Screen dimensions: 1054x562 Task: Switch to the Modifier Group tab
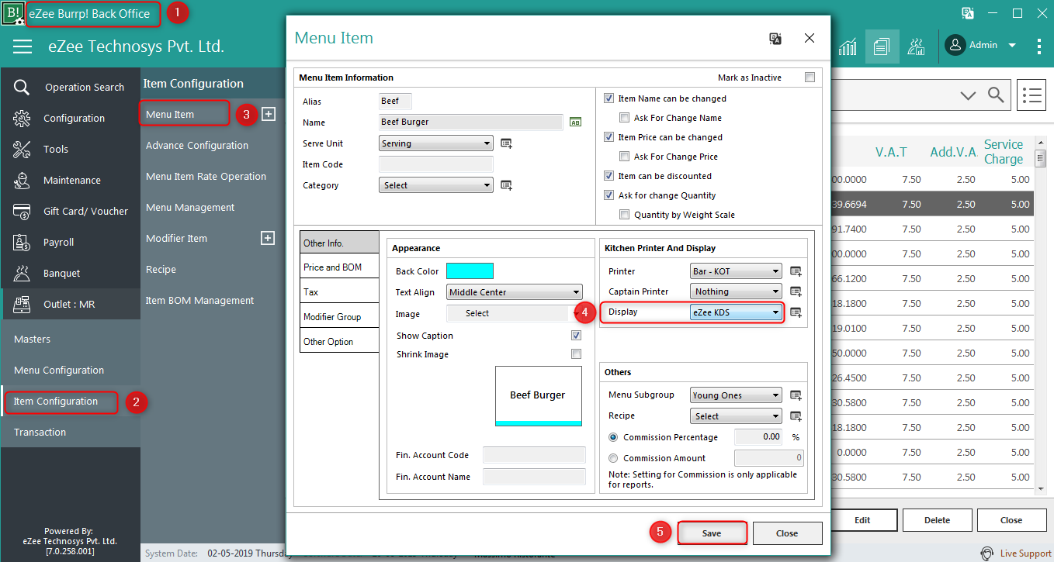[339, 317]
